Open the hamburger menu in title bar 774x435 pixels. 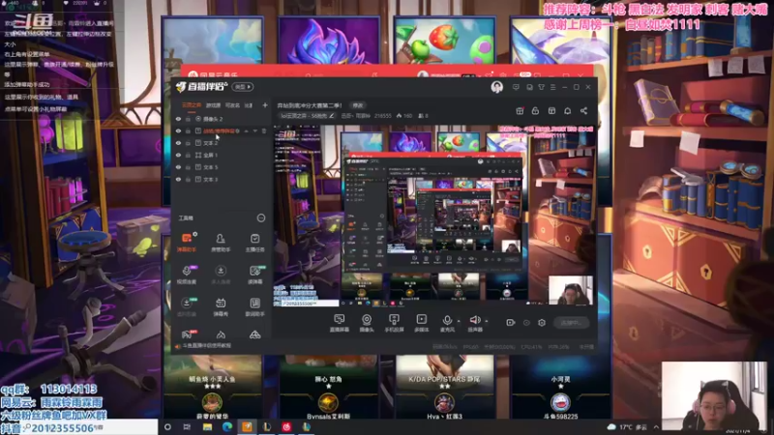(x=552, y=87)
